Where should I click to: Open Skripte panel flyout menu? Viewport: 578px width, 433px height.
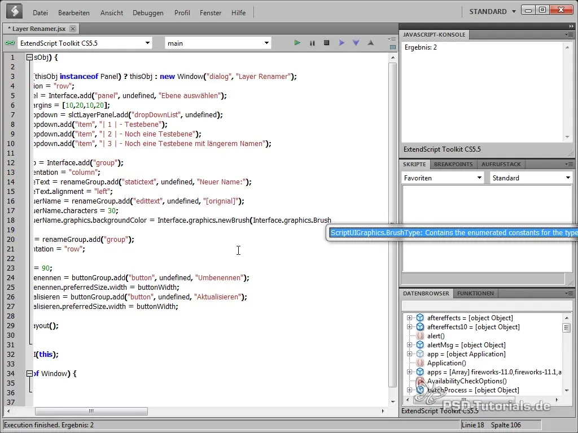[570, 164]
